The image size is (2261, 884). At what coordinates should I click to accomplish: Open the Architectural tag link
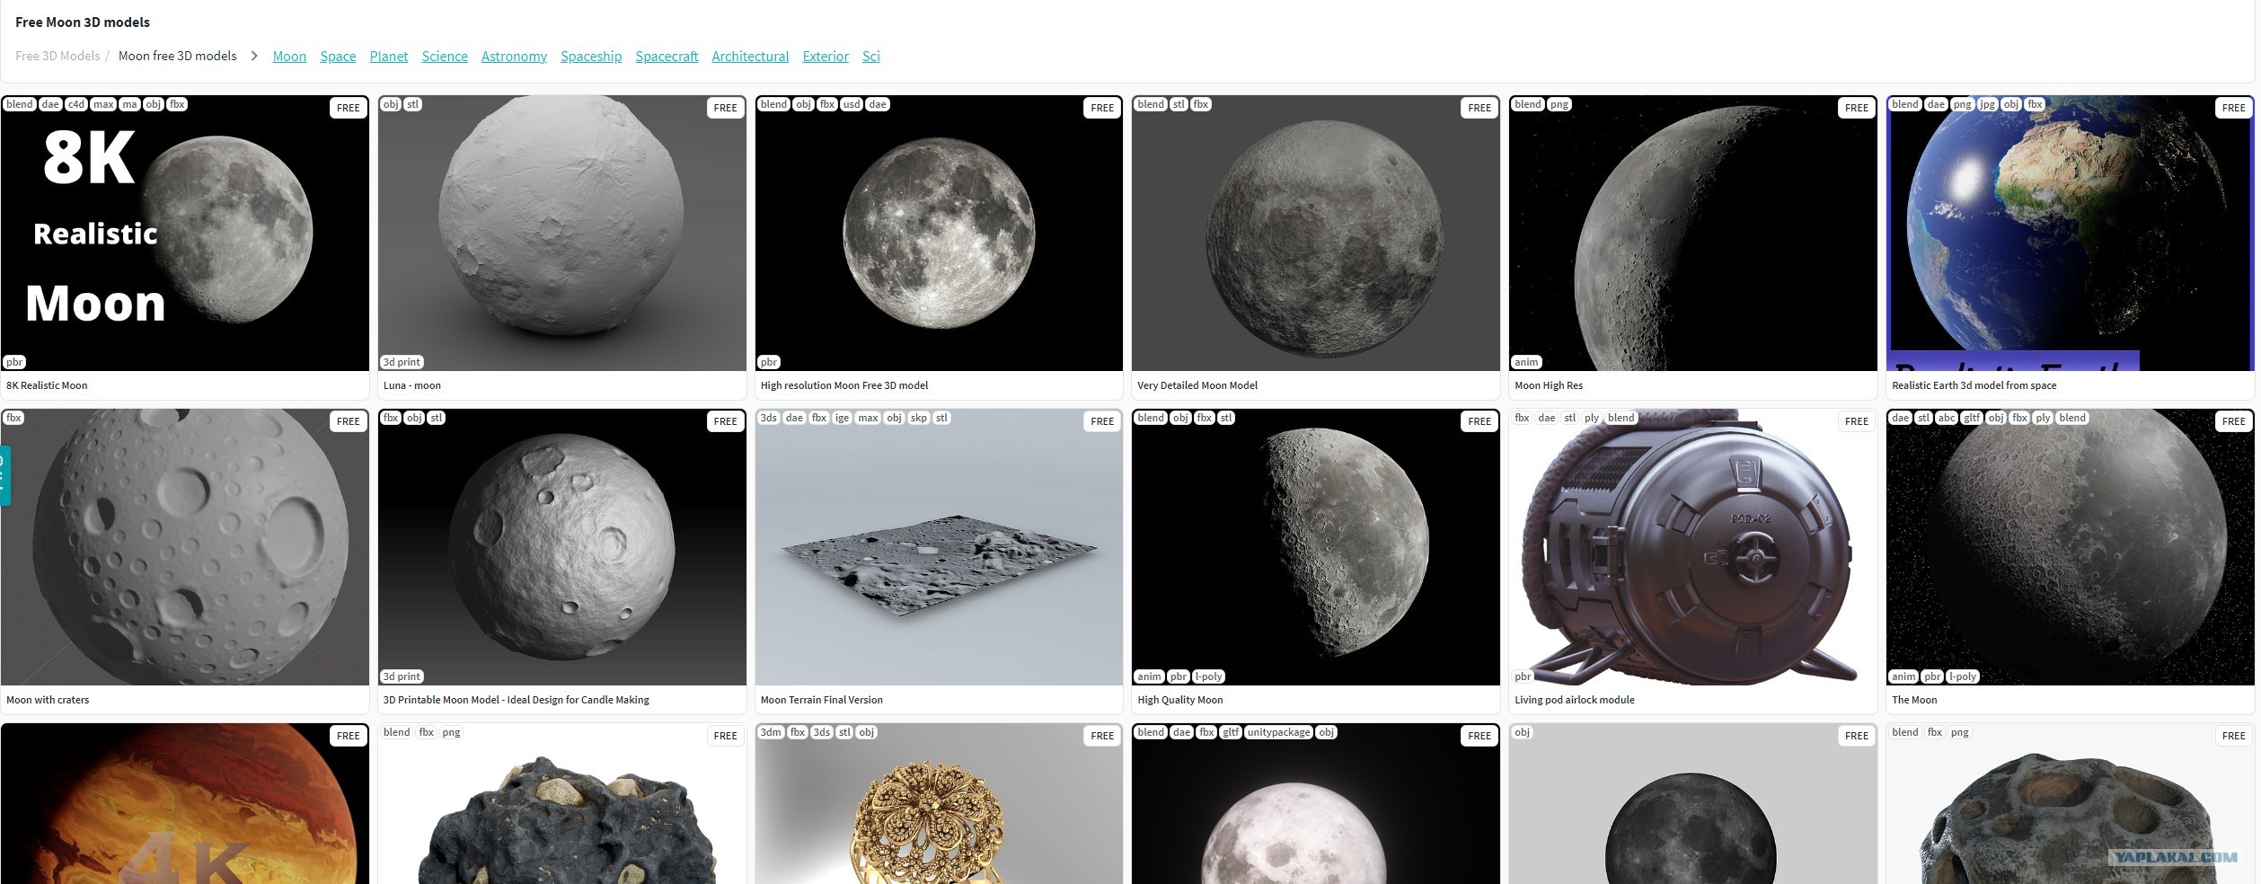[x=750, y=56]
